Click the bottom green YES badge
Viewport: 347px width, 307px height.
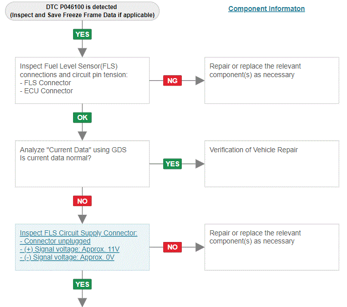pos(82,284)
